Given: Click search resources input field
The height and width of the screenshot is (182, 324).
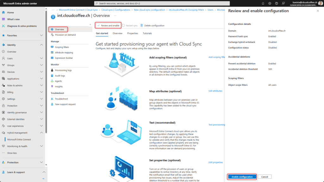Looking at the screenshot, I should [x=162, y=3].
